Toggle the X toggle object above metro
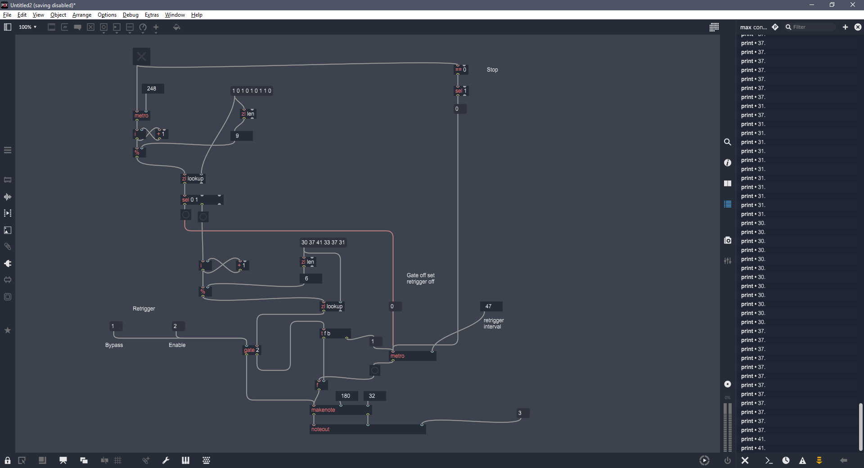The image size is (864, 468). pos(141,57)
